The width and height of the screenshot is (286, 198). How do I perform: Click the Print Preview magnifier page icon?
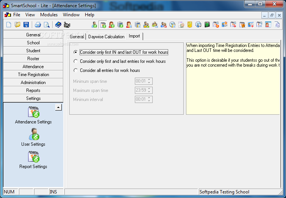click(x=47, y=25)
